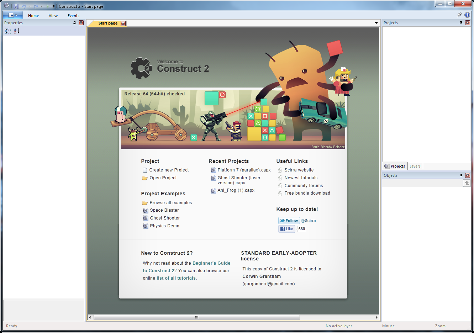Open the Ghost Shooter example project
Viewport: 474px width, 333px height.
pyautogui.click(x=165, y=218)
